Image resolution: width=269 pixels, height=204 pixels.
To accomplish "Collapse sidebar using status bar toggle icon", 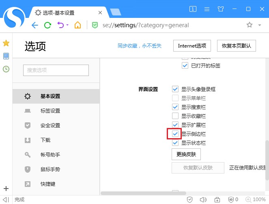I will point(6,200).
